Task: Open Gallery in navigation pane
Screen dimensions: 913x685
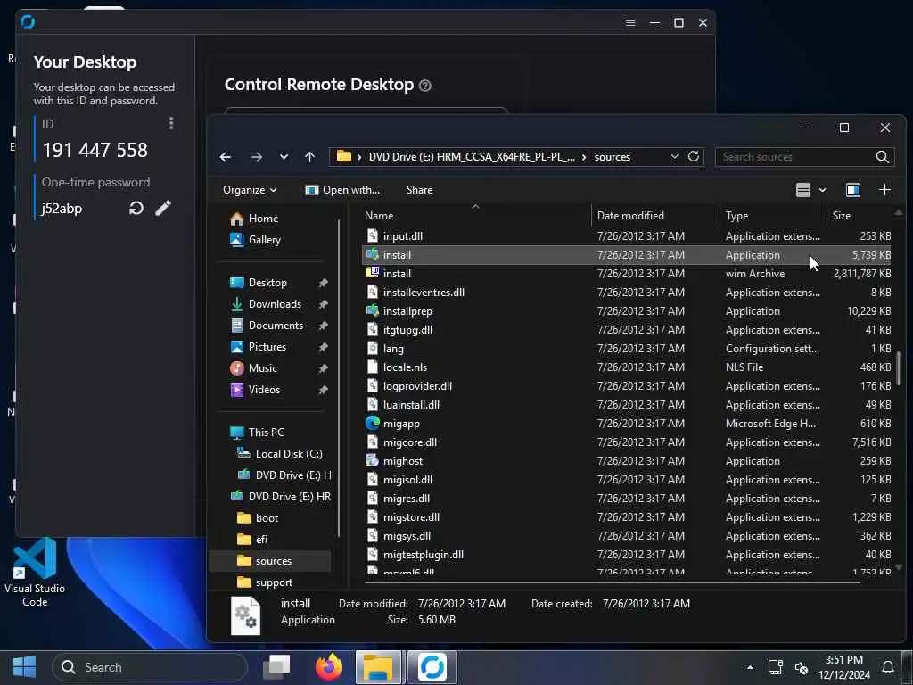Action: pyautogui.click(x=255, y=240)
